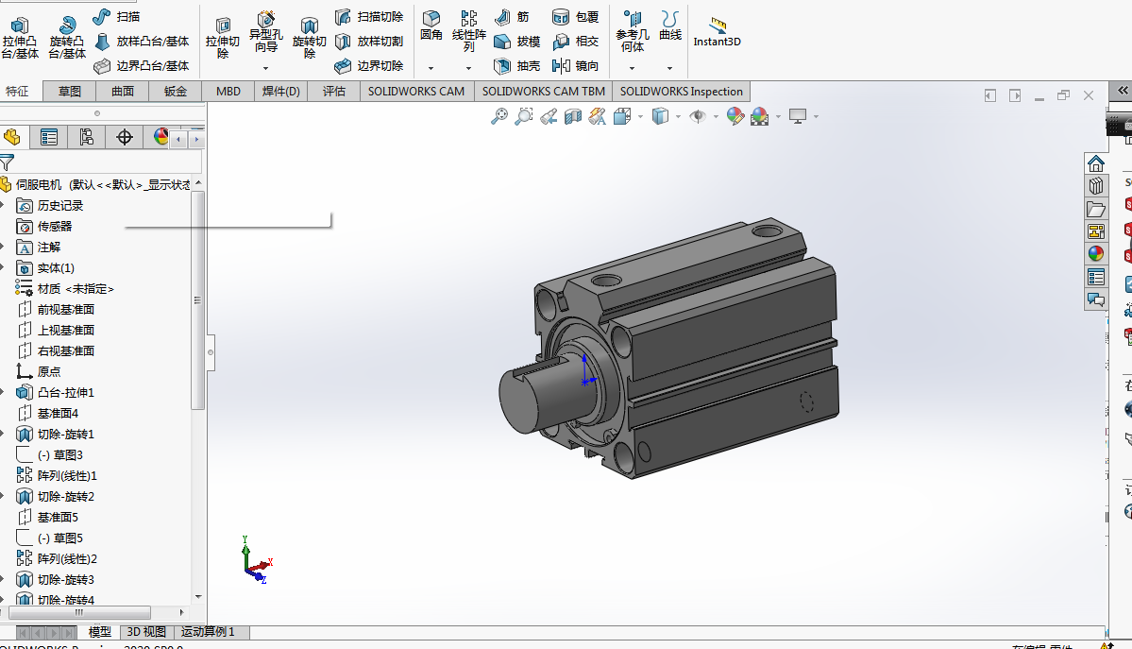Switch to the 运动算例 1 bottom tab
The image size is (1132, 649).
coord(208,632)
